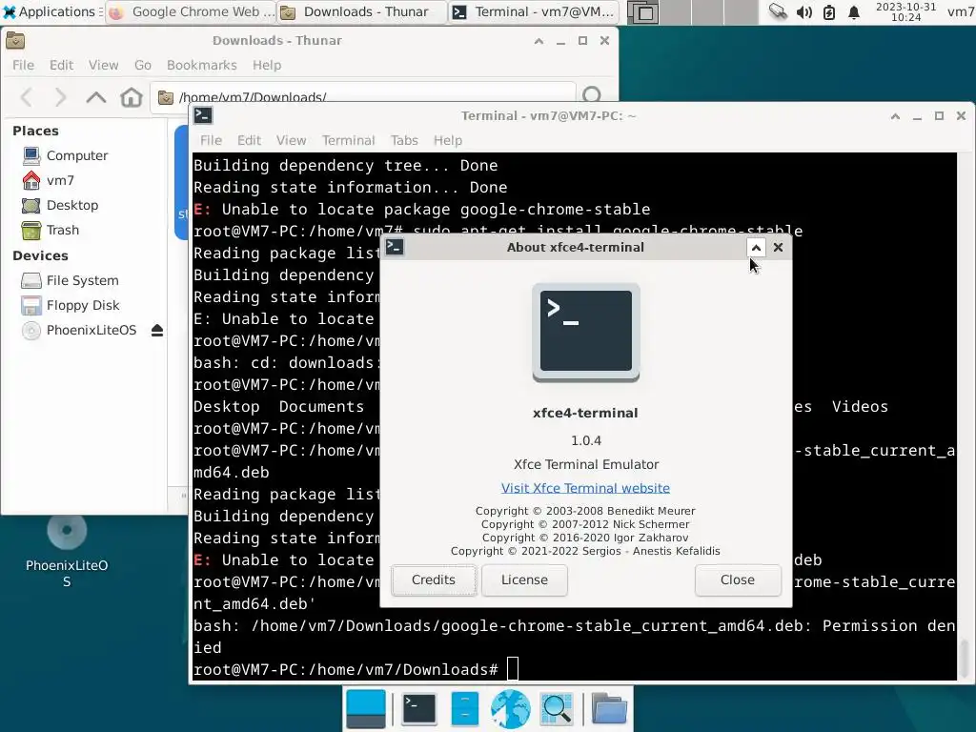Click the terminal window title icon
The image size is (976, 732).
coord(203,115)
